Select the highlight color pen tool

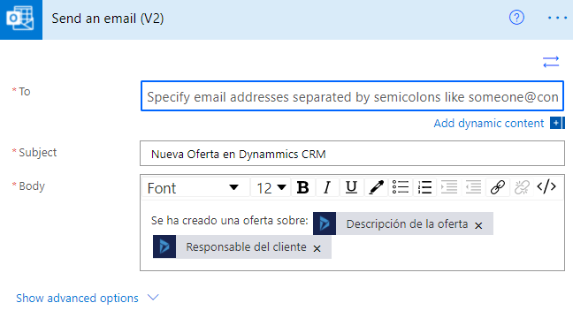376,187
